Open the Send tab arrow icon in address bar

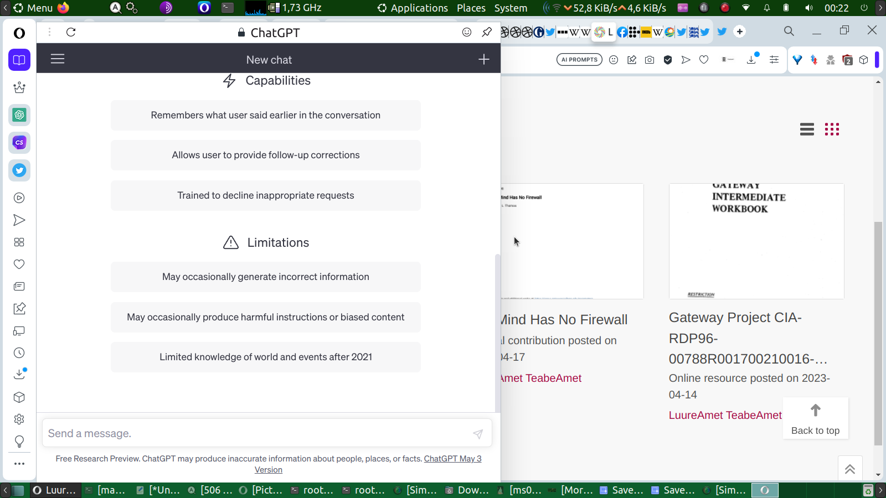tap(686, 60)
